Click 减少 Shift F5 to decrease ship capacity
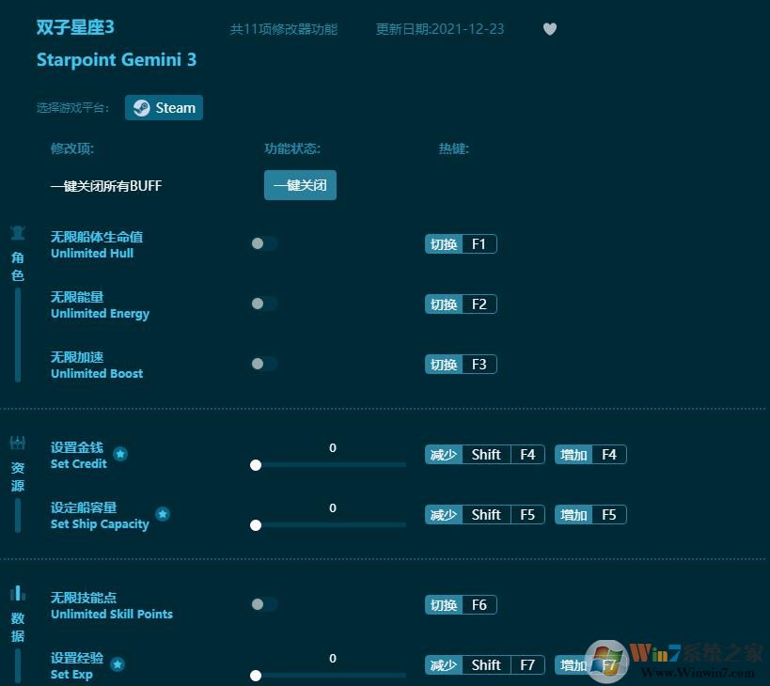Viewport: 770px width, 686px height. 484,514
